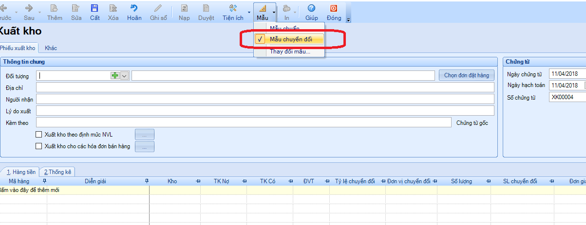The image size is (586, 225).
Task: Switch to the Khác tab
Action: click(51, 48)
